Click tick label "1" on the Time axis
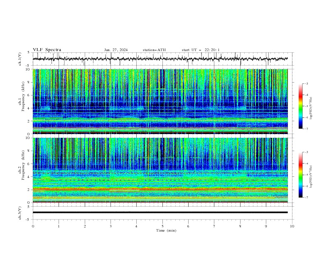The width and height of the screenshot is (329, 254). click(x=59, y=226)
